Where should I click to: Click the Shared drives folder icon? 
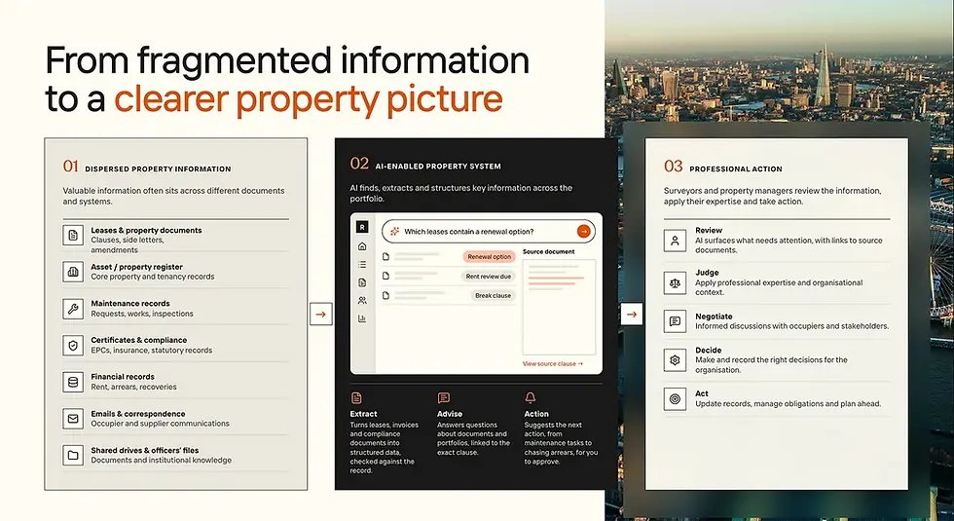[73, 456]
